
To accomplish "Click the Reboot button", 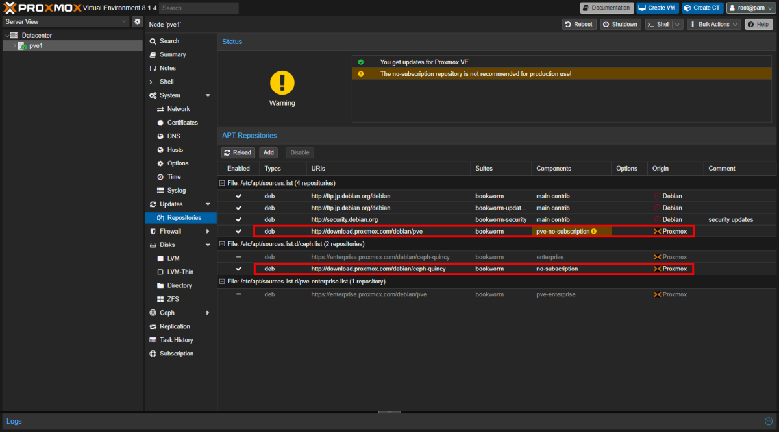I will tap(579, 24).
